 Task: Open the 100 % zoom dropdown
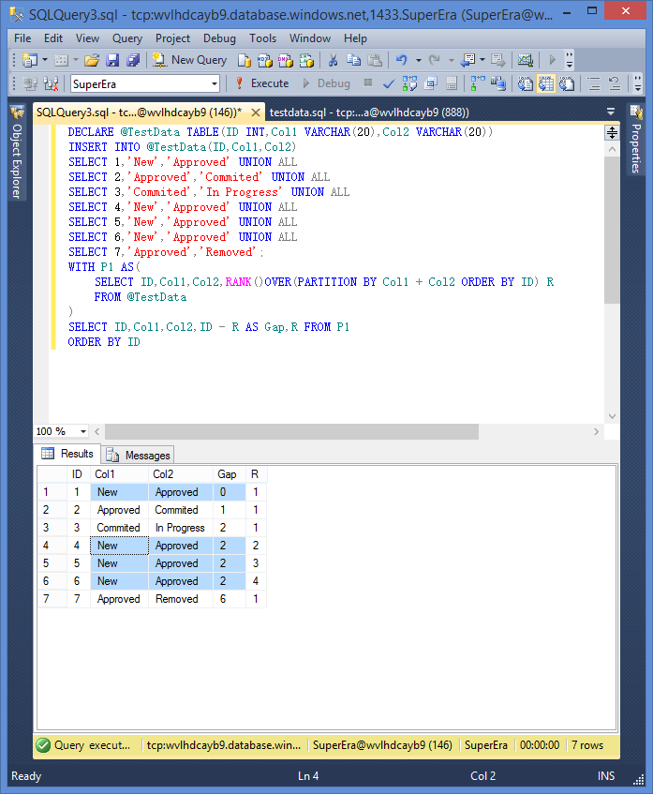coord(83,431)
